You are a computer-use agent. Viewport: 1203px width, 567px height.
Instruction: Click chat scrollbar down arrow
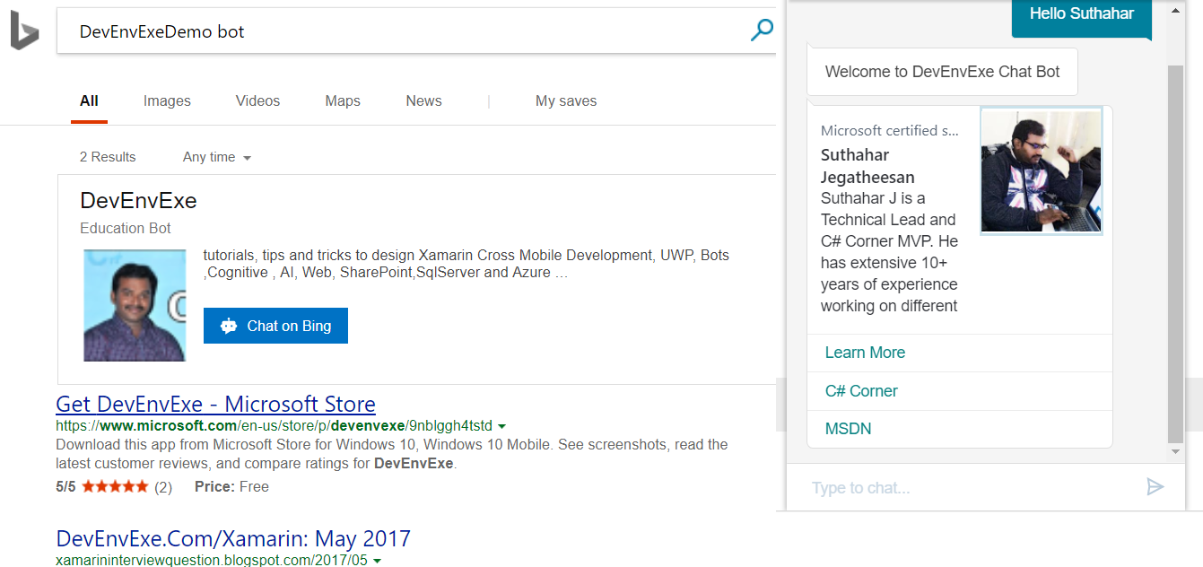[1175, 452]
